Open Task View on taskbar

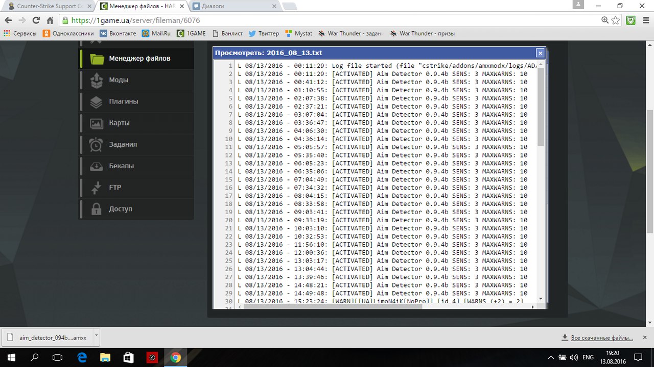click(x=58, y=357)
